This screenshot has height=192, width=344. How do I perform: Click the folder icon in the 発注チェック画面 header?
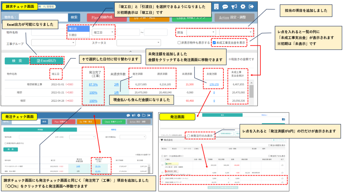[144, 115]
